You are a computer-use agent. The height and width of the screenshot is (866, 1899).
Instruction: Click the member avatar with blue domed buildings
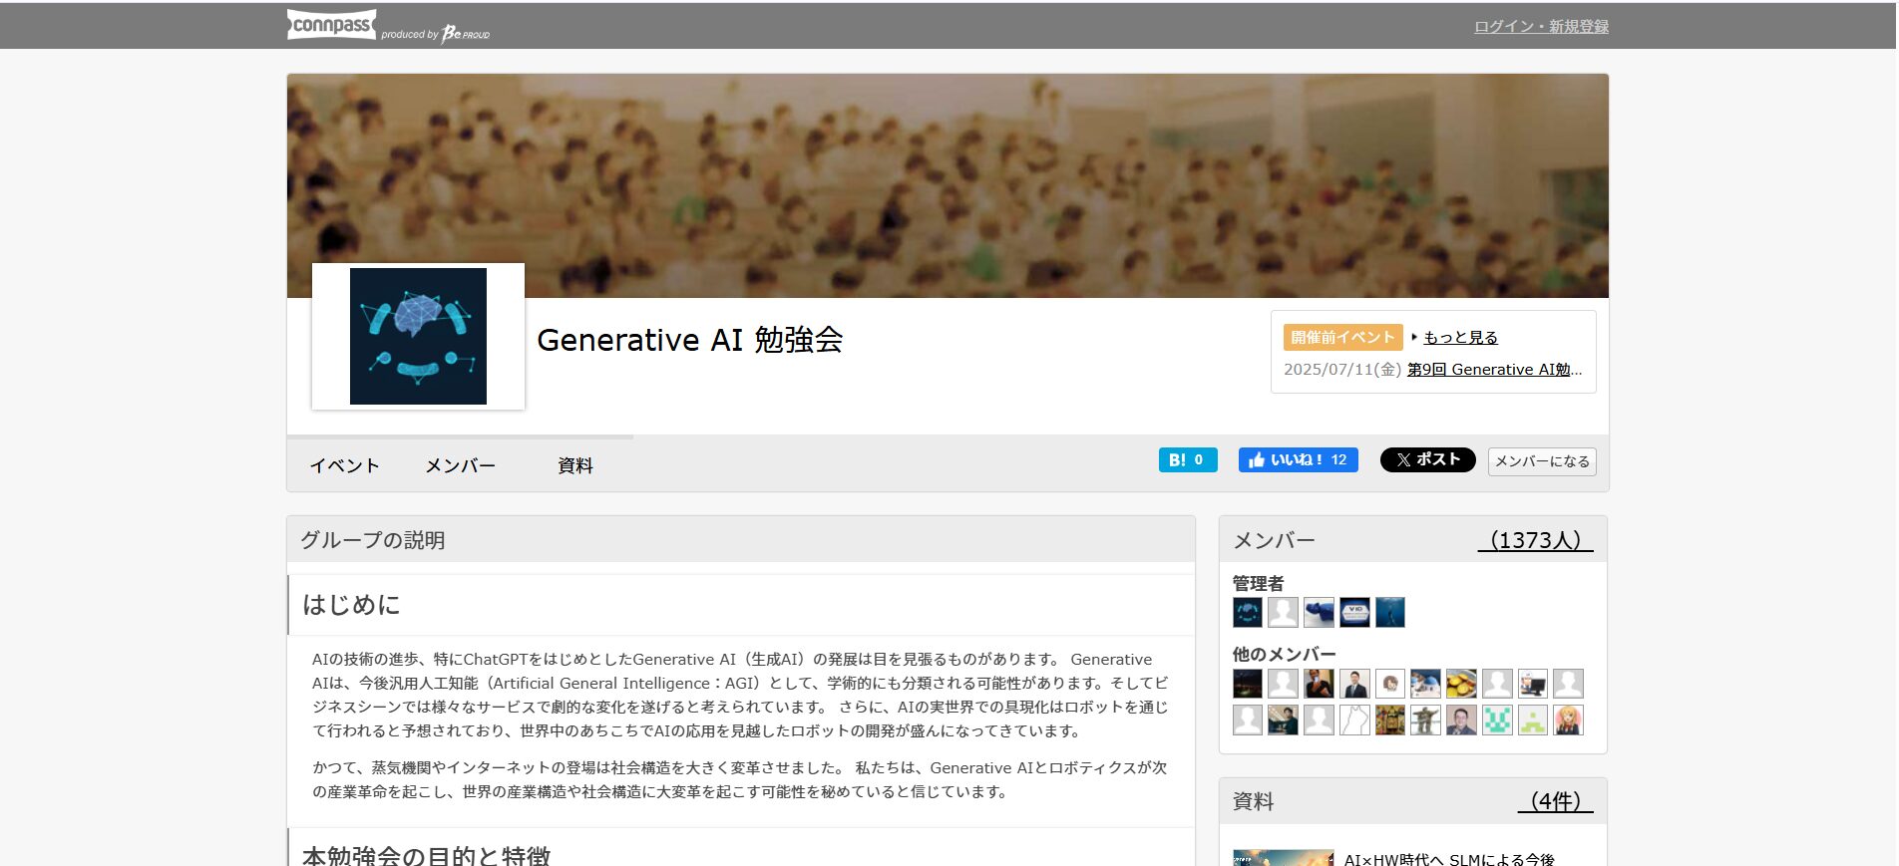[x=1425, y=684]
